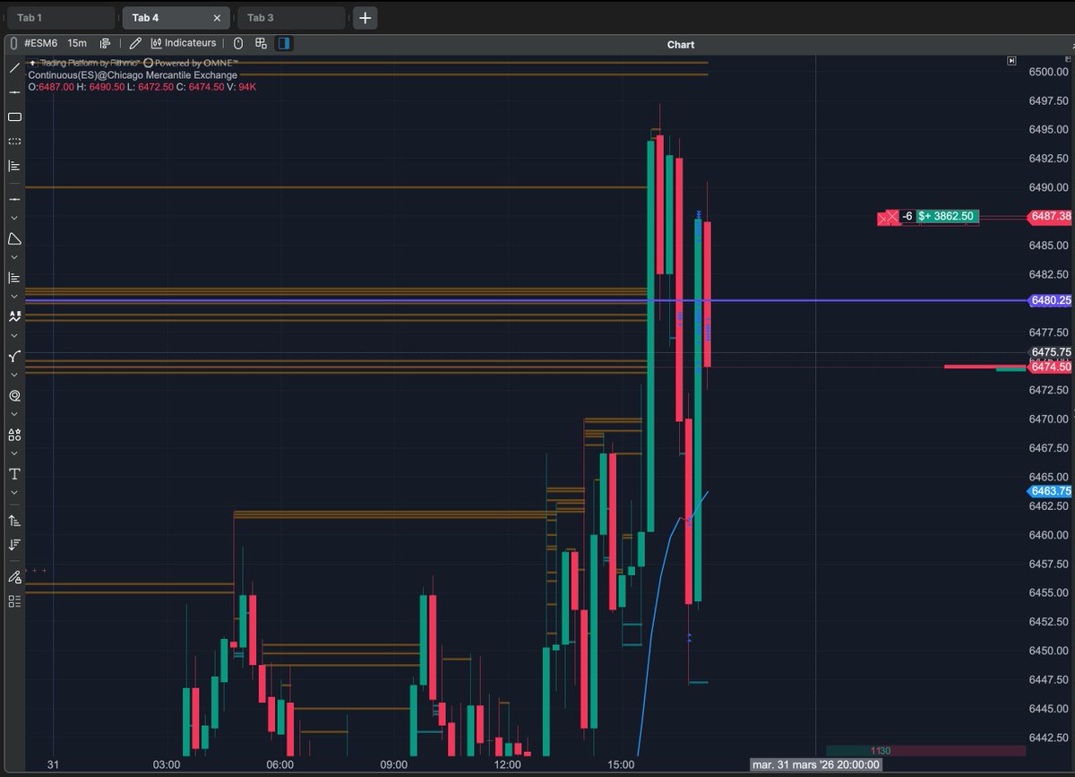
Task: Select the trend line drawing tool
Action: [14, 68]
